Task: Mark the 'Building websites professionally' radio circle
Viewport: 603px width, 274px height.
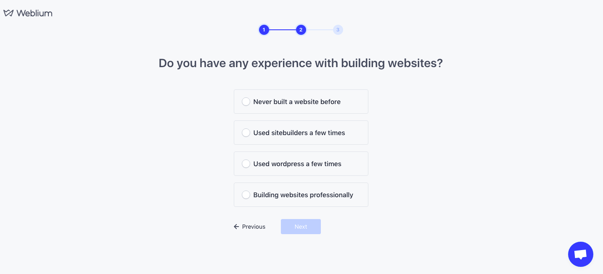Action: click(246, 195)
